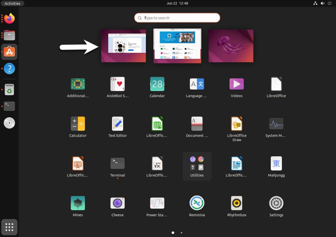The width and height of the screenshot is (336, 237).
Task: Click the network icon in top bar
Action: pos(315,3)
